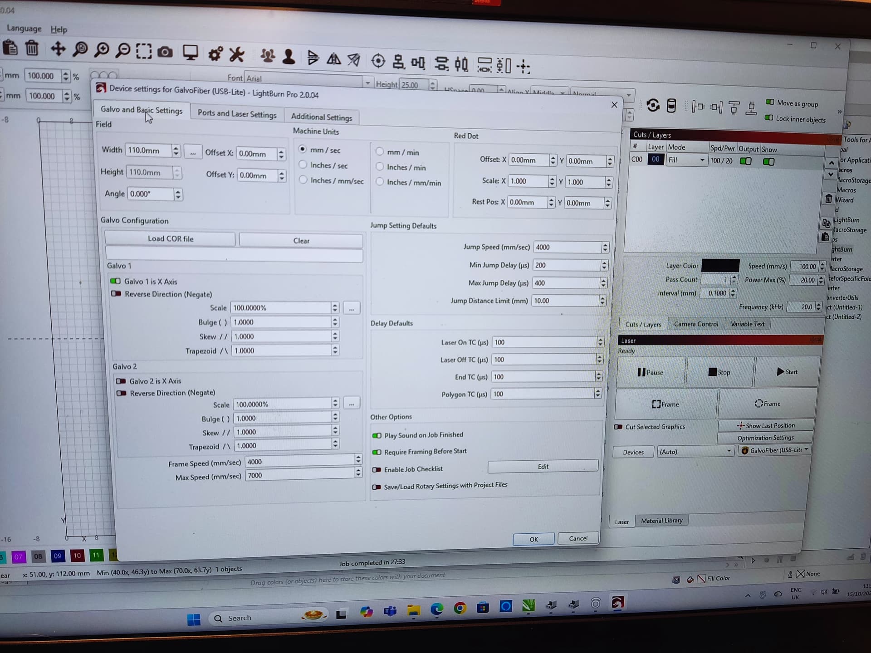Click the monitor preview toolbar icon
The width and height of the screenshot is (871, 653).
(190, 53)
